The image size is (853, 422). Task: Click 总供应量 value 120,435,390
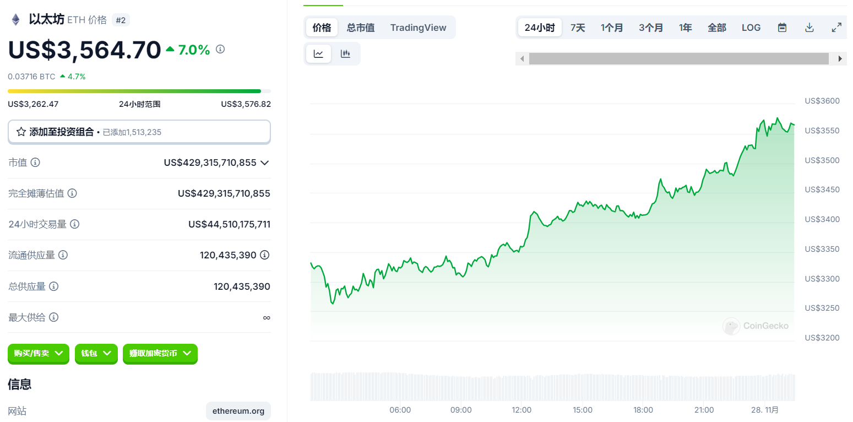[x=242, y=286]
